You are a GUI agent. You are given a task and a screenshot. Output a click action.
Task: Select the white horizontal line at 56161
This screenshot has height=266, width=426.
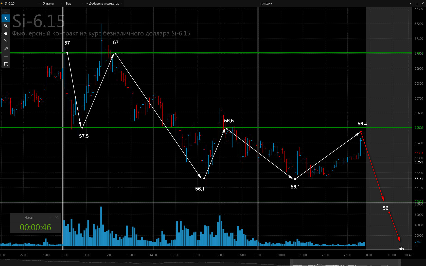(206, 179)
